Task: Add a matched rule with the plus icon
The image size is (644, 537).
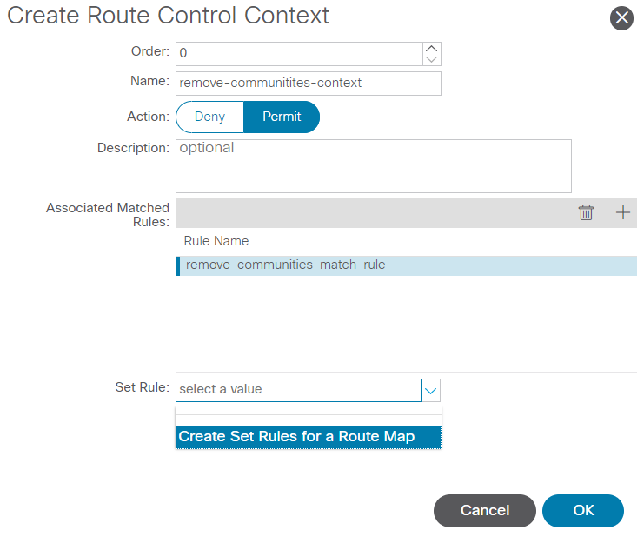Action: point(622,212)
